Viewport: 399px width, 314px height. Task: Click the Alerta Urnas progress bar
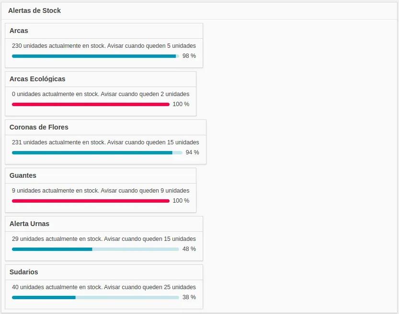coord(95,249)
